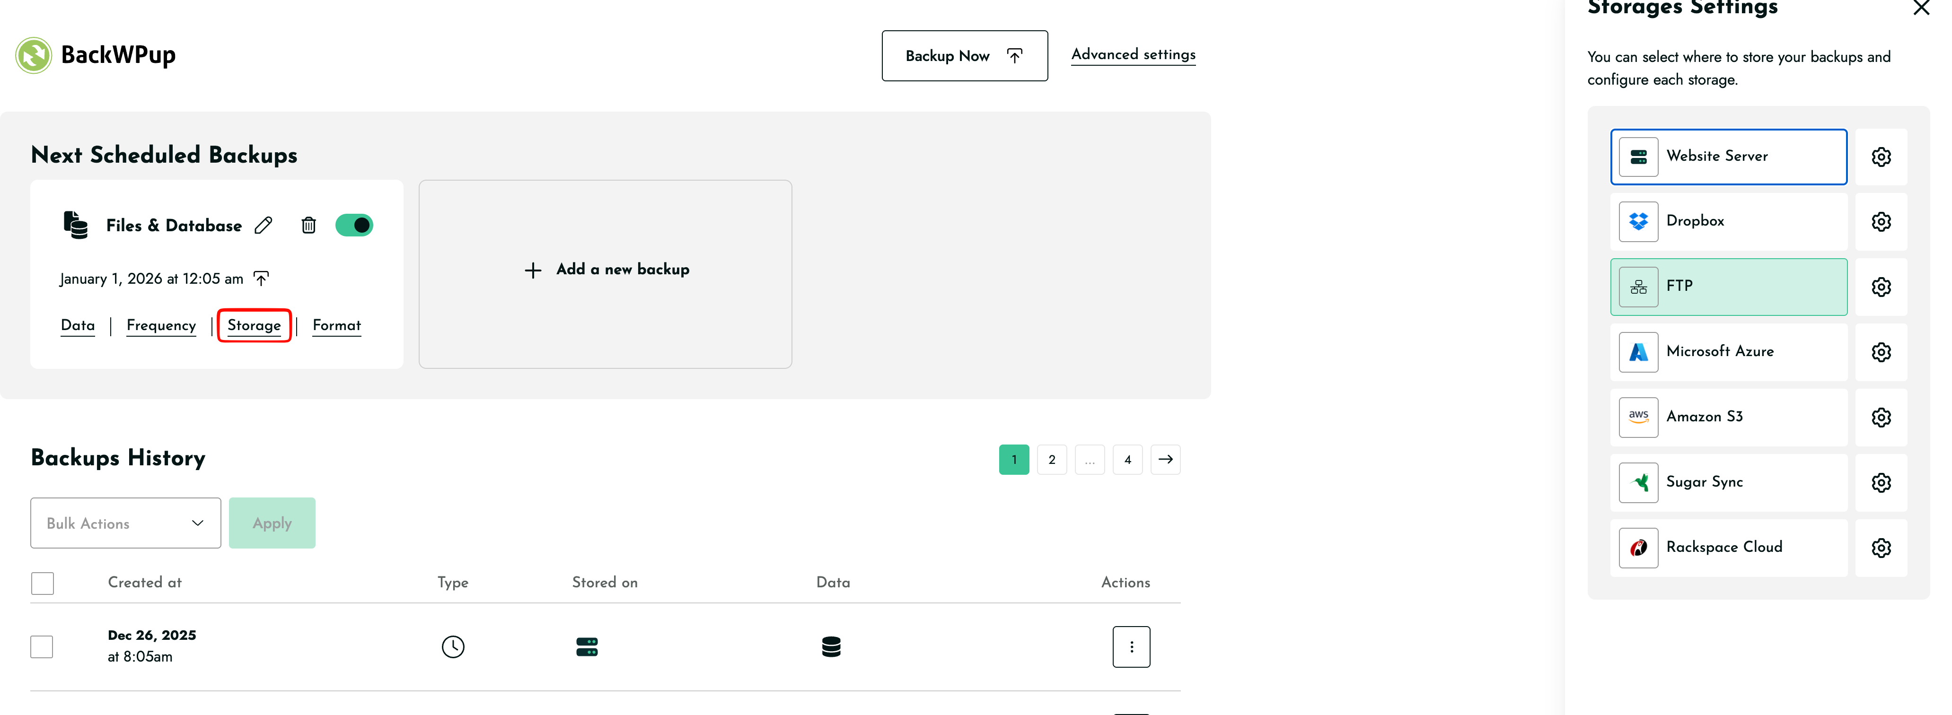This screenshot has width=1952, height=715.
Task: Open the Dropbox settings gear
Action: [1881, 221]
